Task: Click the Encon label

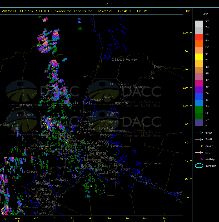Action: coord(158,67)
